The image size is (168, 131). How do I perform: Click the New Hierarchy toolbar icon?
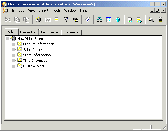(99, 20)
